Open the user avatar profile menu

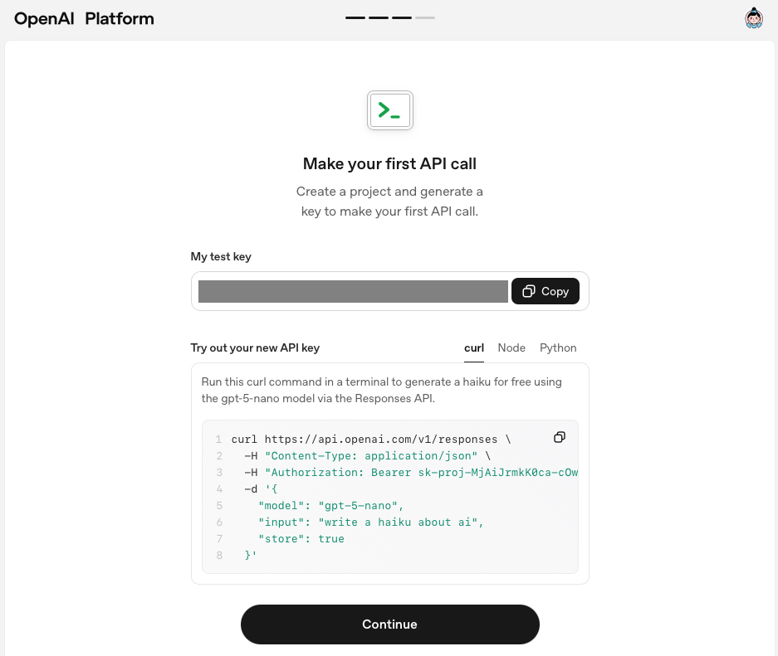click(753, 18)
